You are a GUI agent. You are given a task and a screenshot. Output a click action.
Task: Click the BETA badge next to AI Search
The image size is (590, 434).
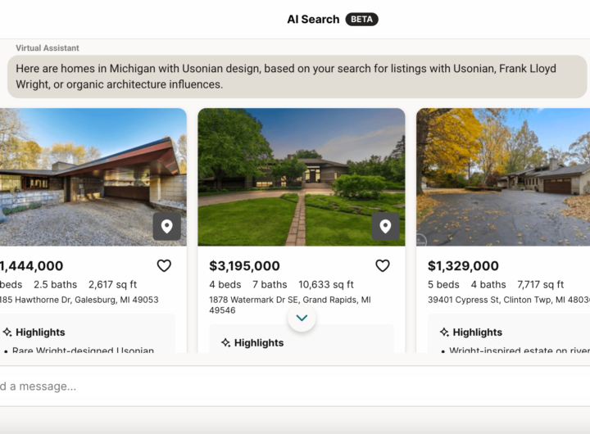[x=361, y=19]
